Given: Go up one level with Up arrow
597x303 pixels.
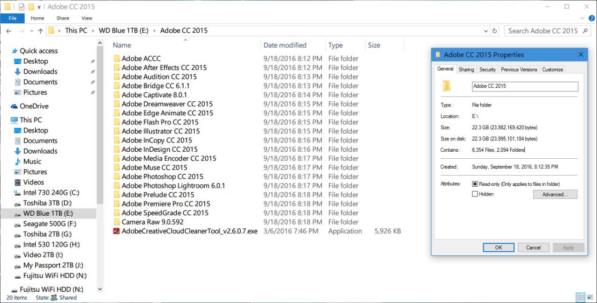Looking at the screenshot, I should [41, 31].
